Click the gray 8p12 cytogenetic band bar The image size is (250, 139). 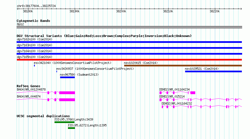pyautogui.click(x=129, y=27)
